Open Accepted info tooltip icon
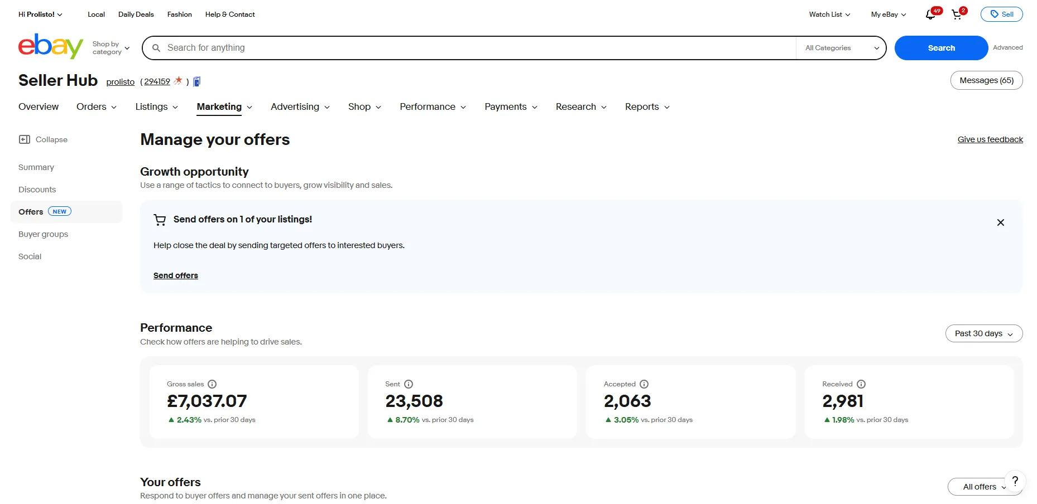Viewport: 1037px width, 504px height. coord(644,384)
